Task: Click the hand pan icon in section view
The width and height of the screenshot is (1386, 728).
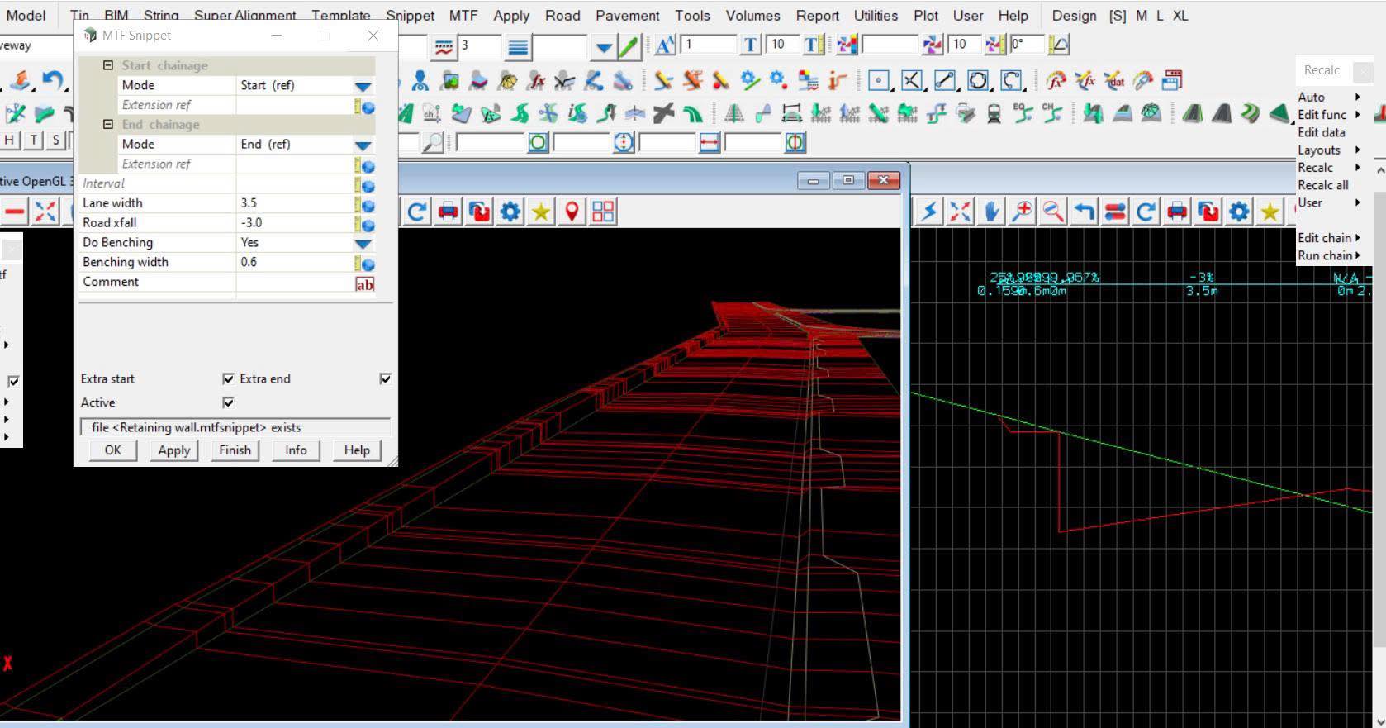Action: (991, 212)
